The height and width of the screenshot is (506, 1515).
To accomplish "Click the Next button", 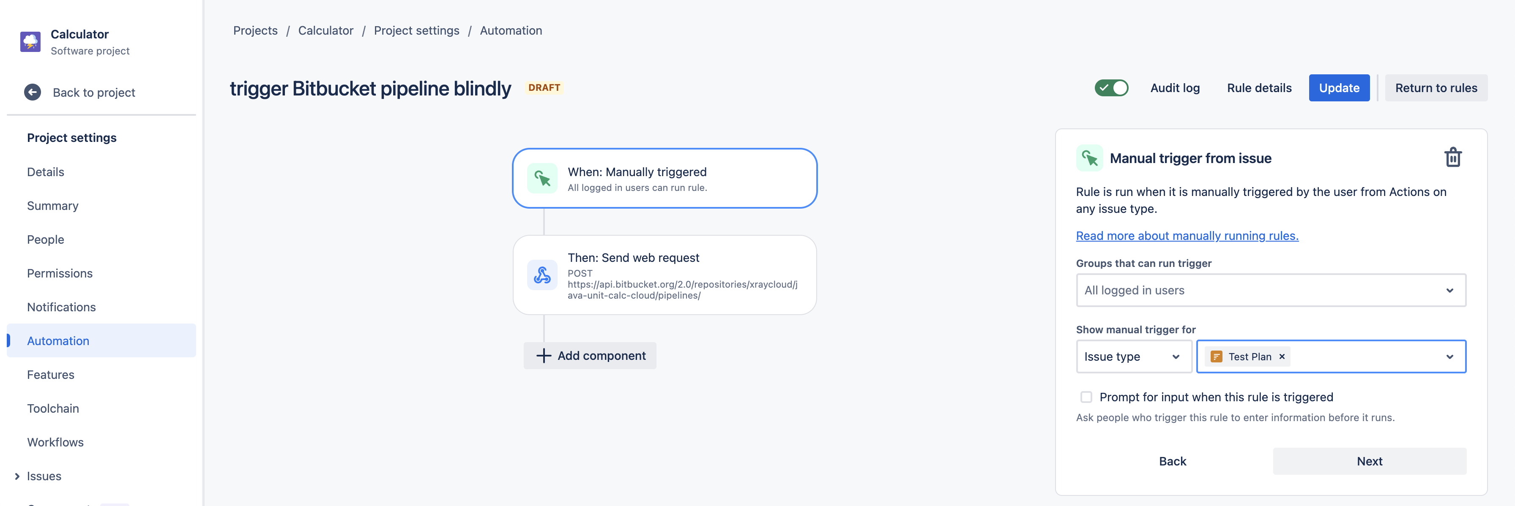I will click(1369, 461).
